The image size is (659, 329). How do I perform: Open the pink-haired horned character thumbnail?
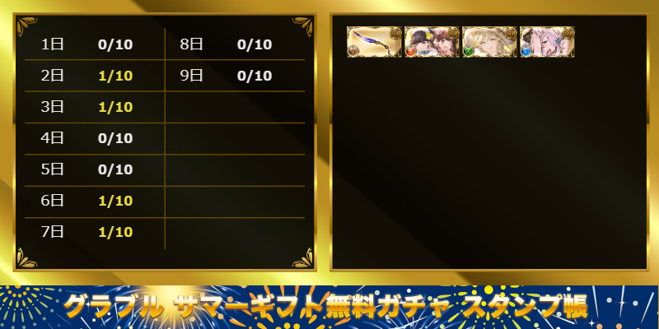click(x=547, y=42)
